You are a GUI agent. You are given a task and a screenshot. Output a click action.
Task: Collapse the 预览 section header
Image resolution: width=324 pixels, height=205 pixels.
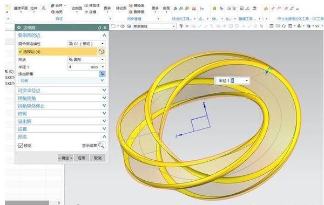coord(104,136)
